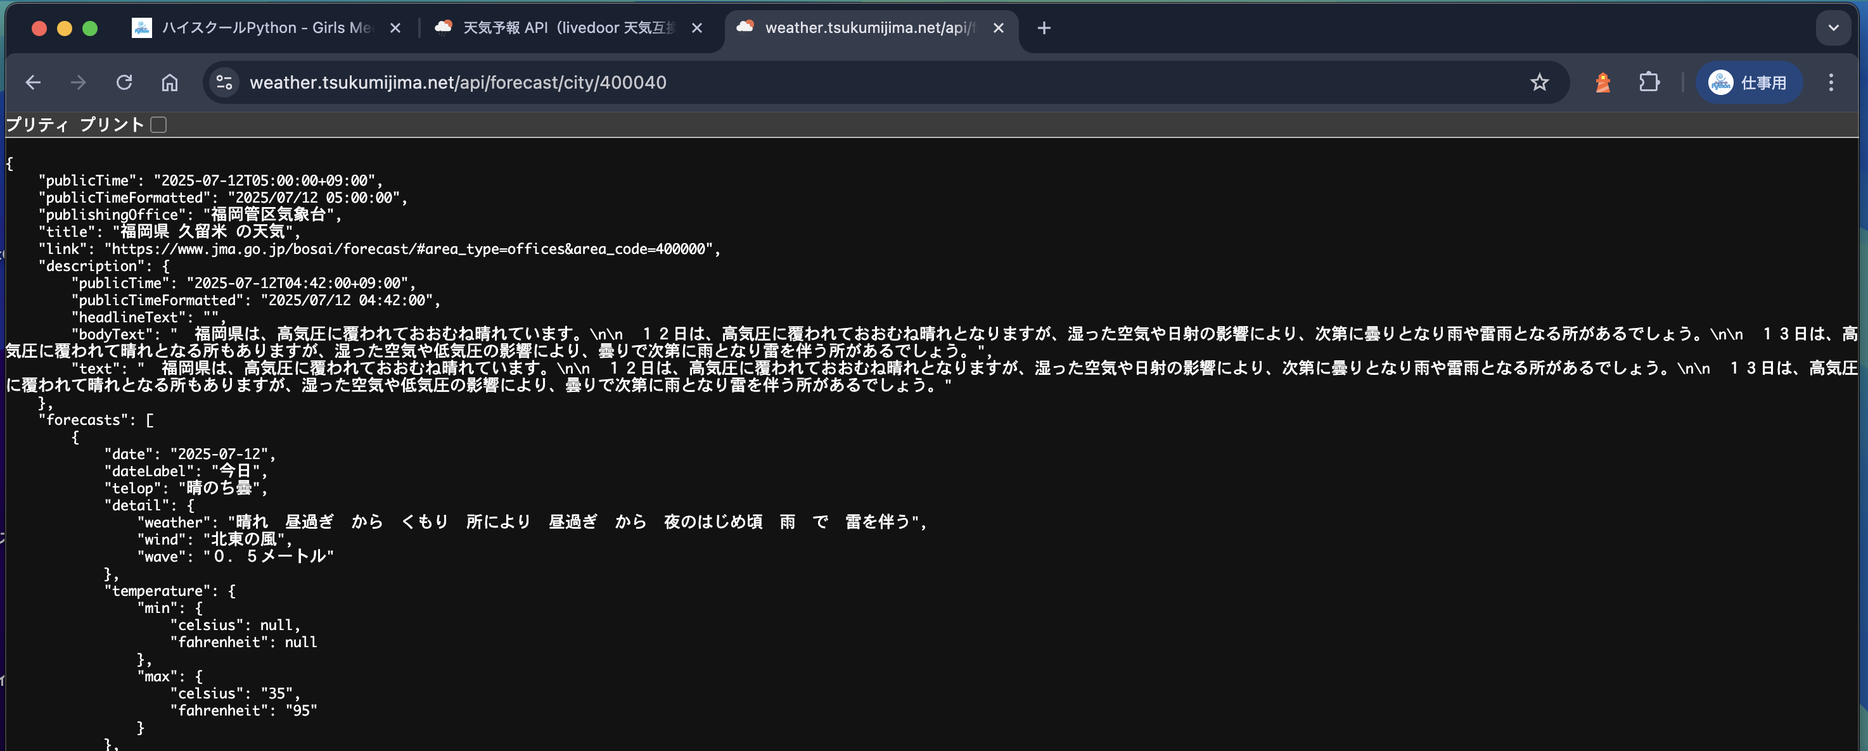Close the ハイスクールPython tab
Screen dimensions: 1868x751
pyautogui.click(x=395, y=28)
